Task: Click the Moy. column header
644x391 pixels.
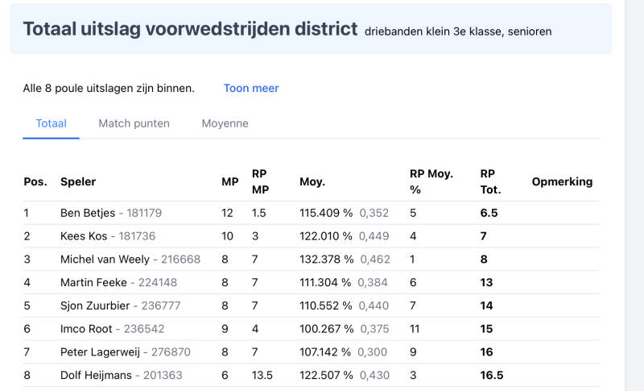Action: click(x=312, y=181)
